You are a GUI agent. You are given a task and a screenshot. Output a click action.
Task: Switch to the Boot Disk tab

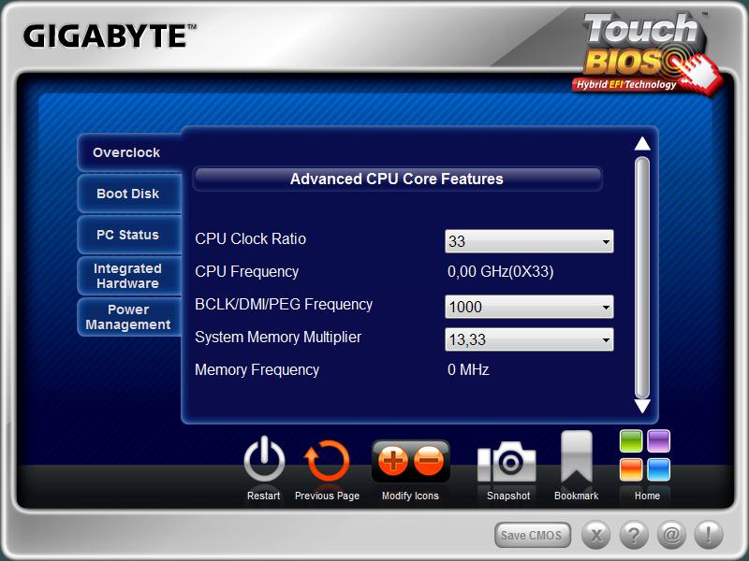129,194
